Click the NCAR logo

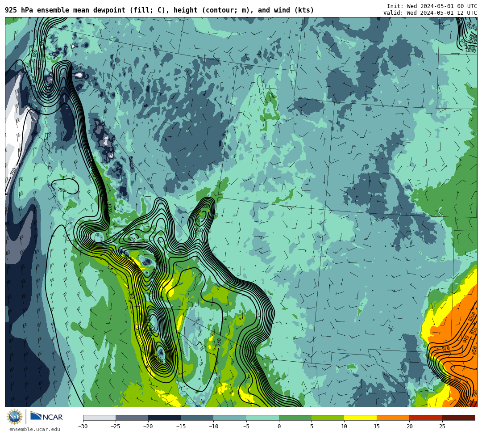point(46,417)
